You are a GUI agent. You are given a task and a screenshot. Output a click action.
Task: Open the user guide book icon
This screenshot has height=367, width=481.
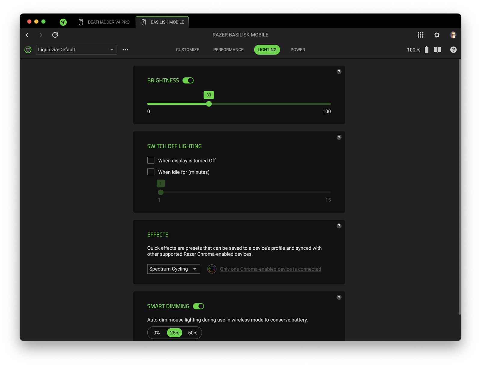click(x=438, y=50)
